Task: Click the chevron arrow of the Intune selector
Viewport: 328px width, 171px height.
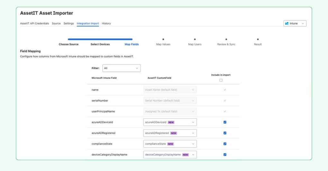Action: [x=303, y=23]
